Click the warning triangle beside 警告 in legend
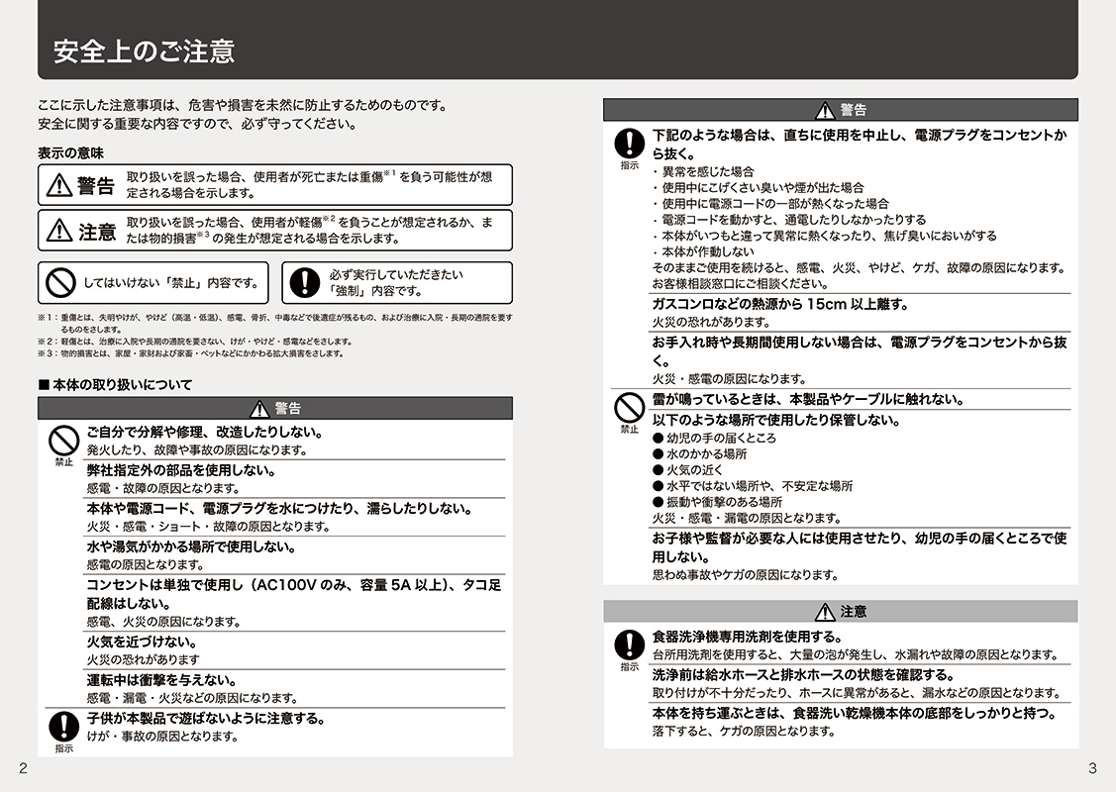 click(59, 186)
